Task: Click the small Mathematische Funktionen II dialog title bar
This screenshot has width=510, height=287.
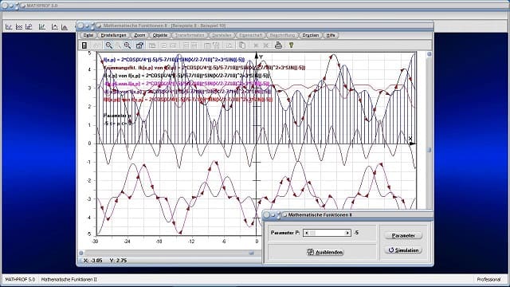Action: 348,214
